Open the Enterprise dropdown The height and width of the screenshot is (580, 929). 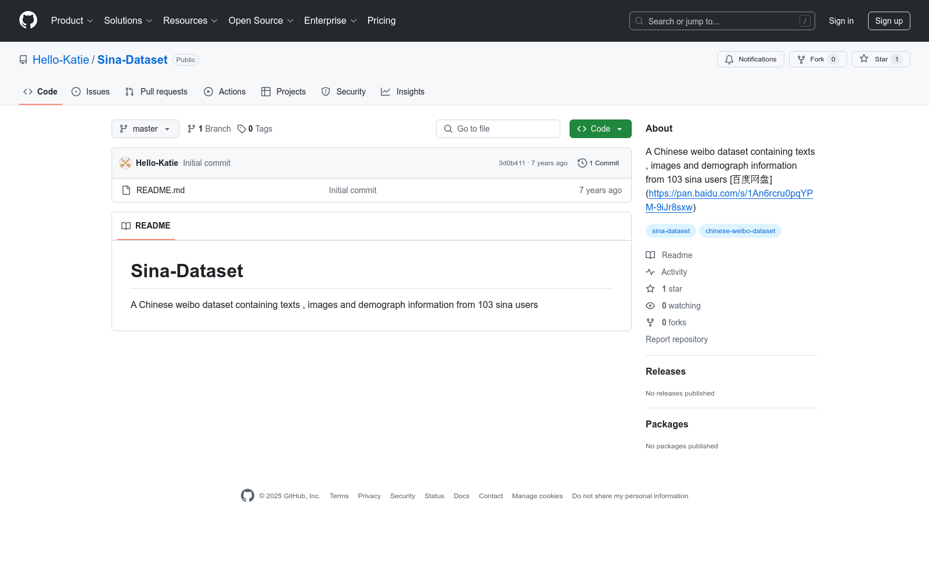point(330,20)
